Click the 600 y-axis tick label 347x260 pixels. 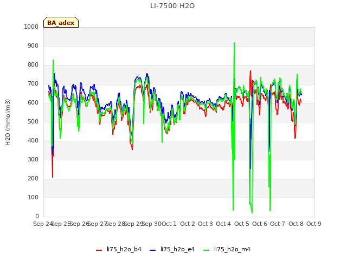33,102
